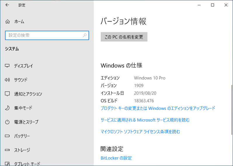Maximize the 設定 window
Screen dimensions: 233x166
point(213,5)
